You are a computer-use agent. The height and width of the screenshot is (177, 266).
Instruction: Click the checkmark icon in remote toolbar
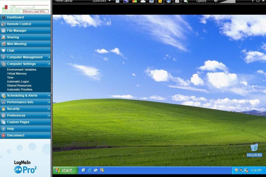click(x=177, y=1)
